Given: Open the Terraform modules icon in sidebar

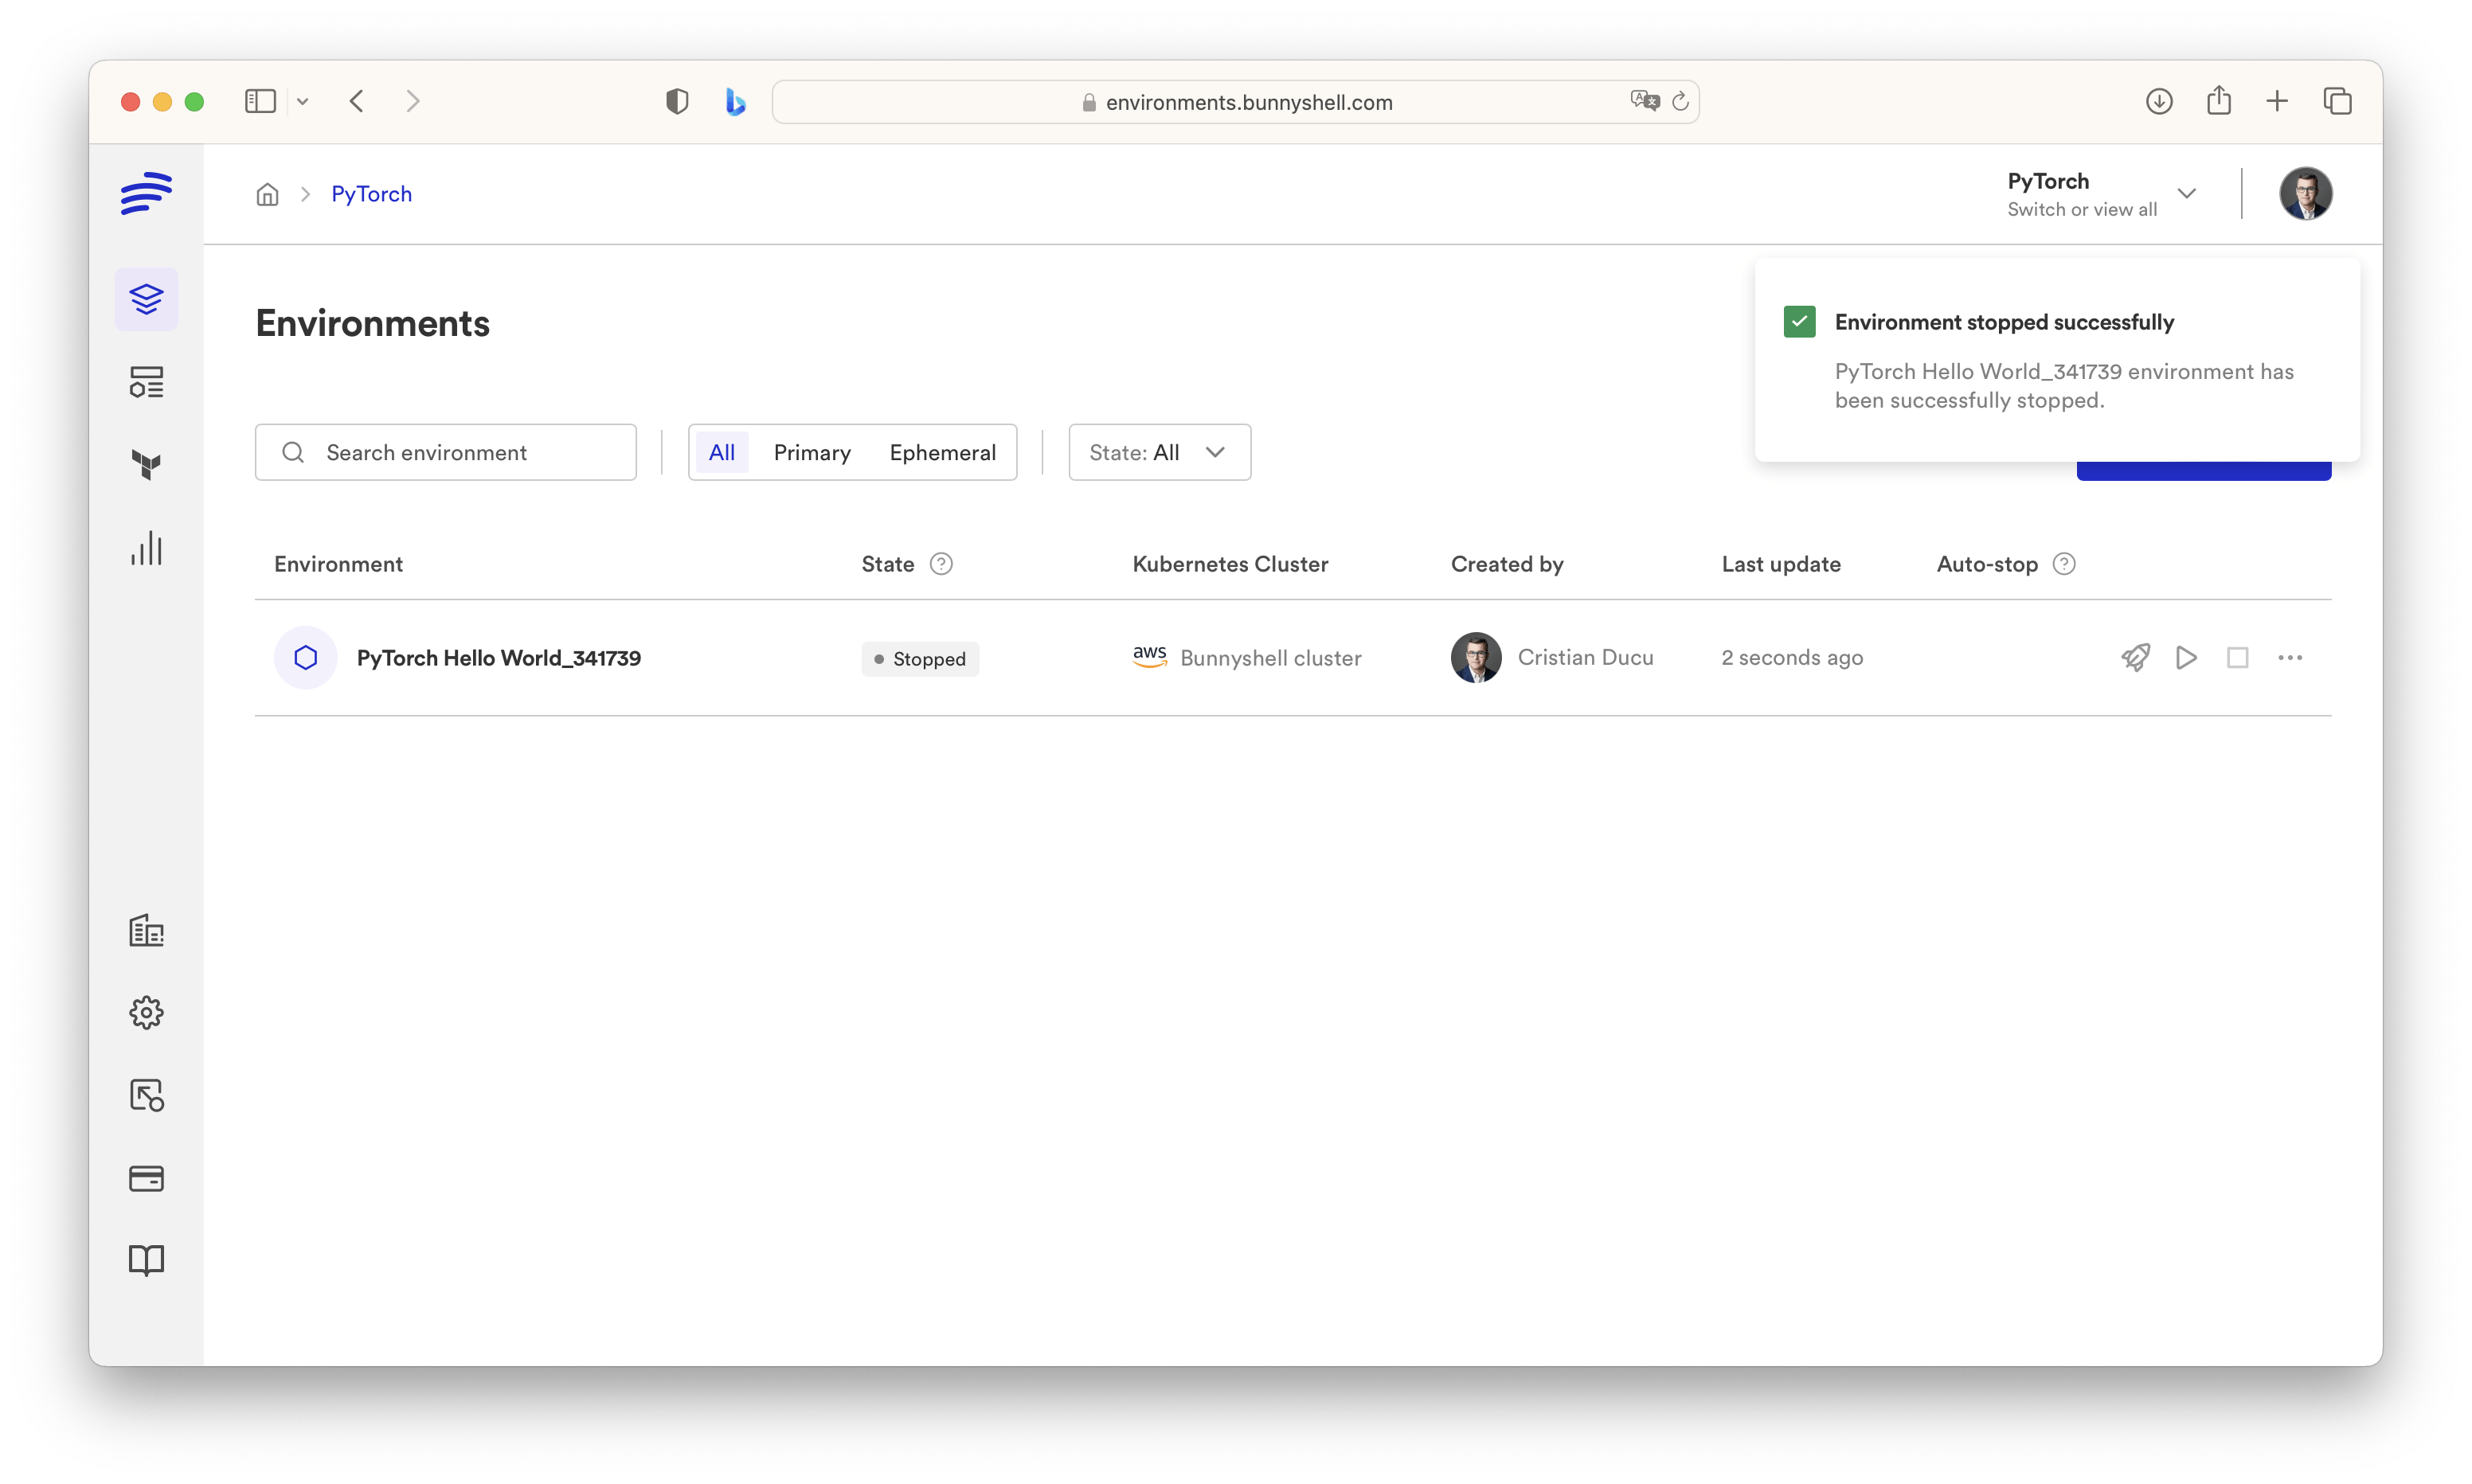Looking at the screenshot, I should 146,465.
